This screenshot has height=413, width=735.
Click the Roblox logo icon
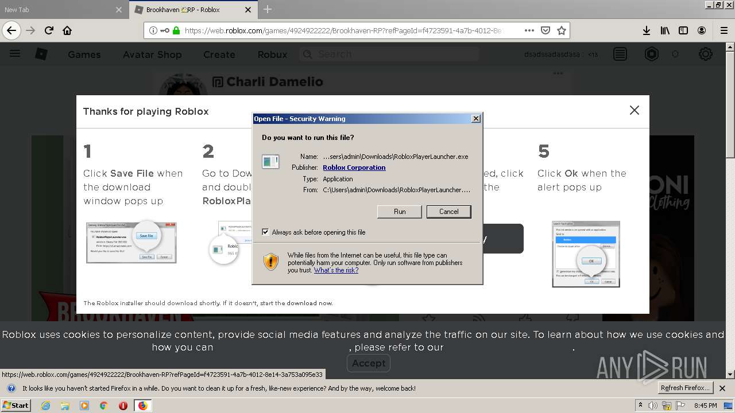(41, 54)
